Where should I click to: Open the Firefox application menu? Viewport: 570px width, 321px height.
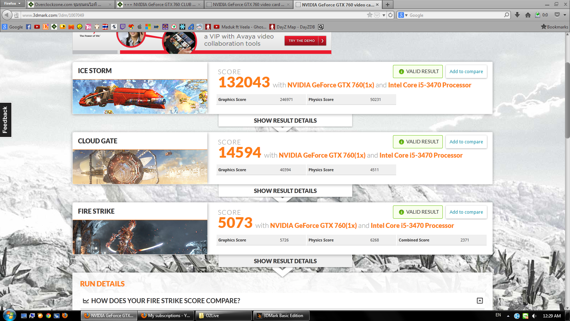(12, 4)
